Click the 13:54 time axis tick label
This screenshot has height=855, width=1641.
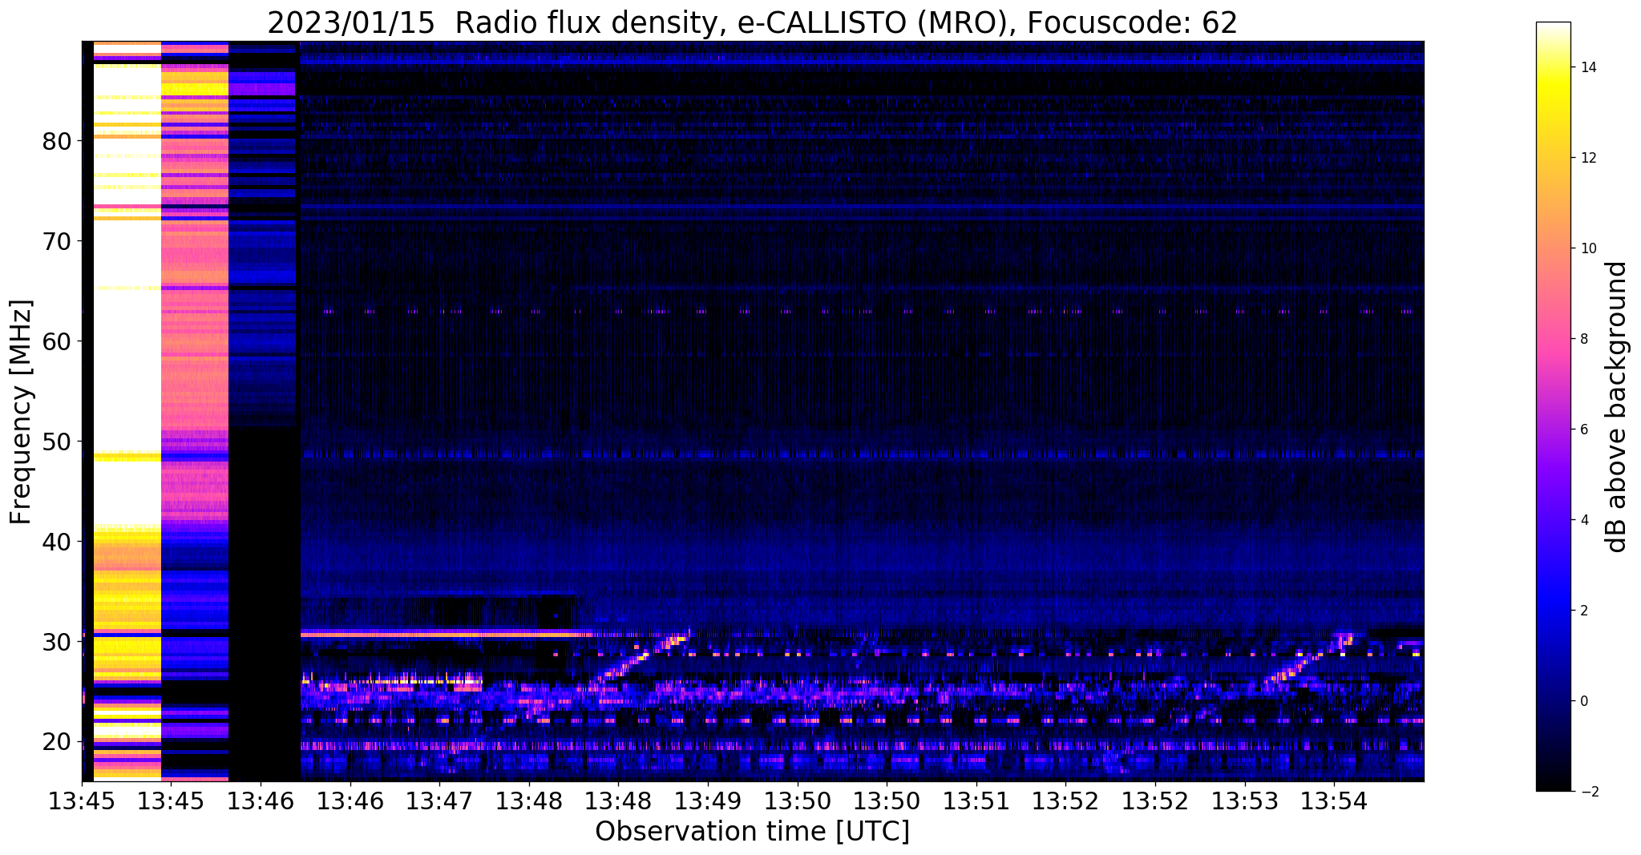tap(1333, 801)
